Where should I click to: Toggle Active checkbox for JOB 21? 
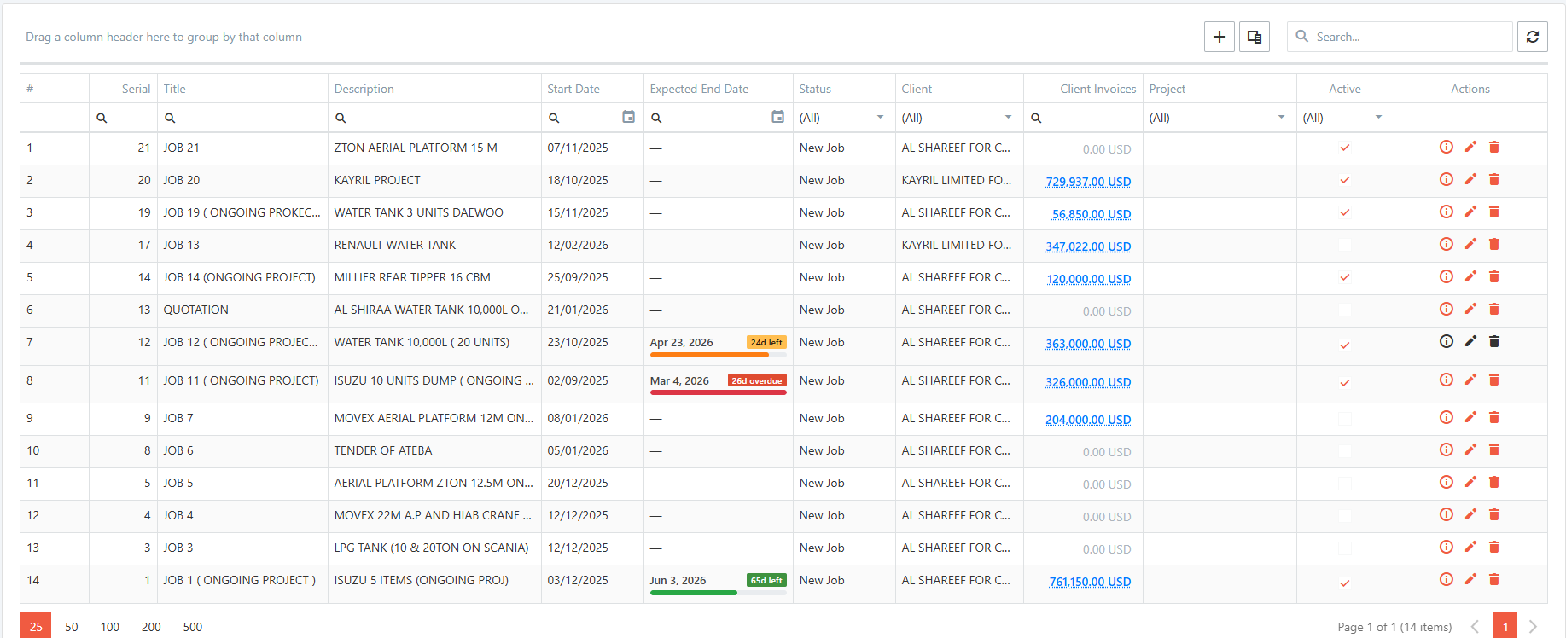point(1344,148)
